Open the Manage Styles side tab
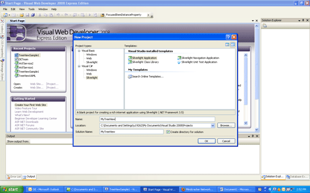This screenshot has height=193, width=310. (x=2, y=69)
